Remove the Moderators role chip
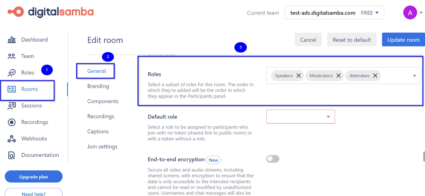 coord(339,76)
